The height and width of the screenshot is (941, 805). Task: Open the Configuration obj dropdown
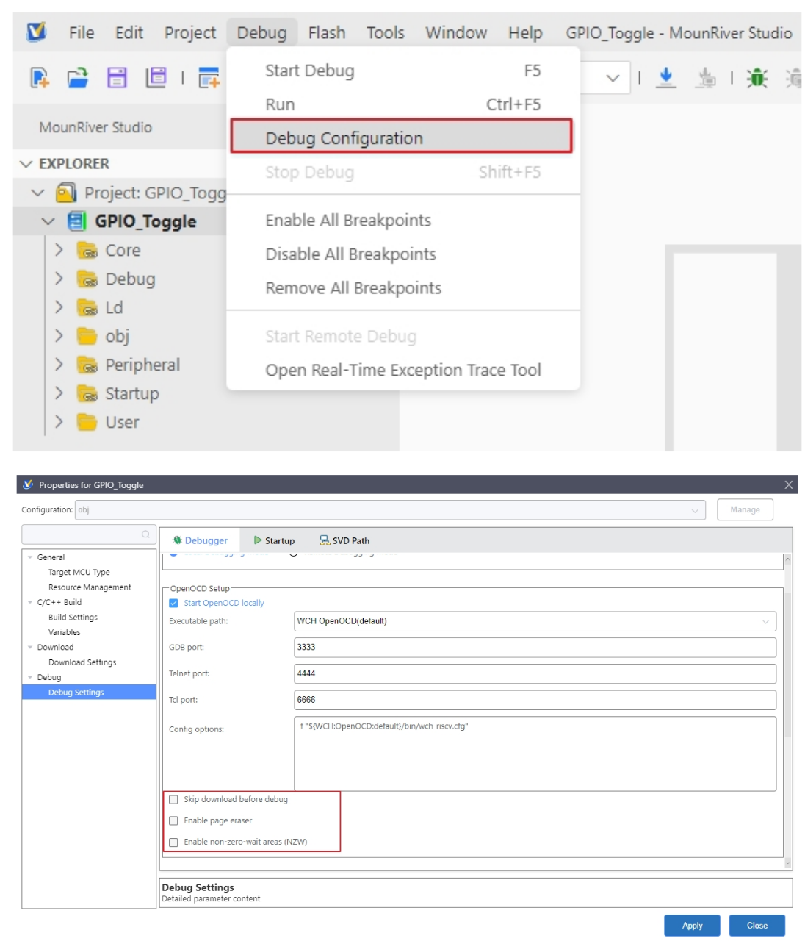[694, 510]
